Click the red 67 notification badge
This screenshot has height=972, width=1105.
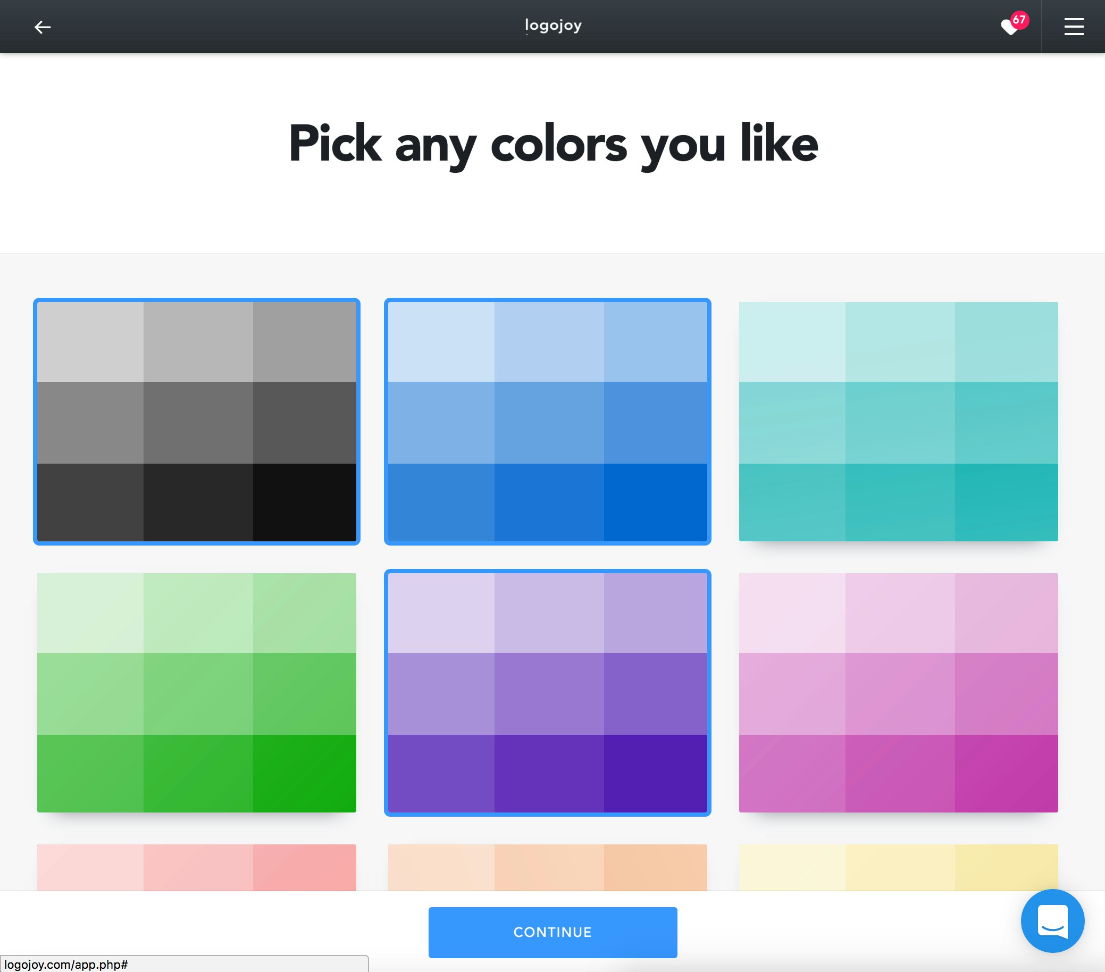pyautogui.click(x=1019, y=20)
